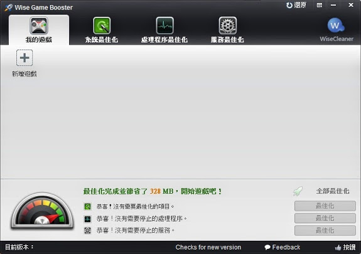Add a new game with plus icon
Screen dimensions: 361x254
(x=24, y=58)
